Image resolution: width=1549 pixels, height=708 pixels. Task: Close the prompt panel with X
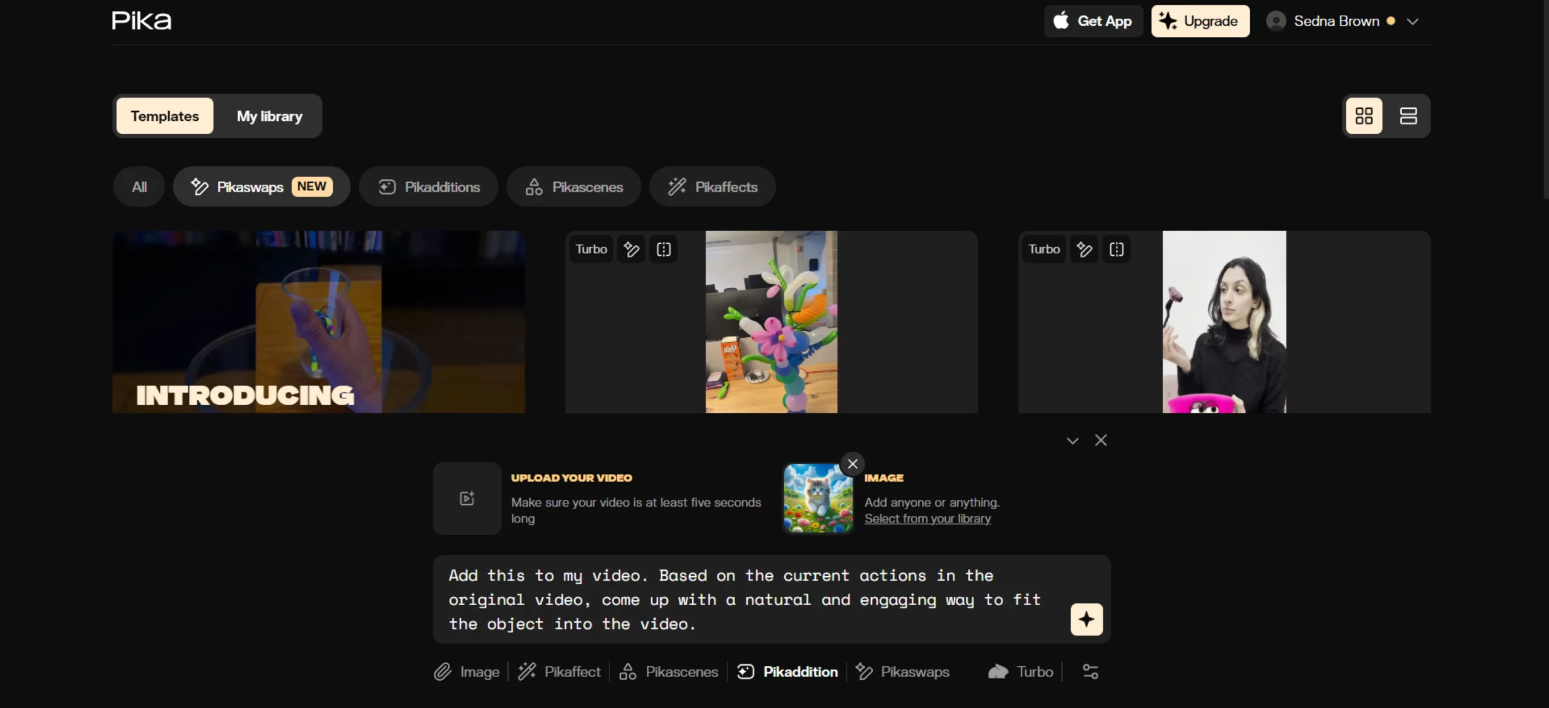pos(1101,441)
